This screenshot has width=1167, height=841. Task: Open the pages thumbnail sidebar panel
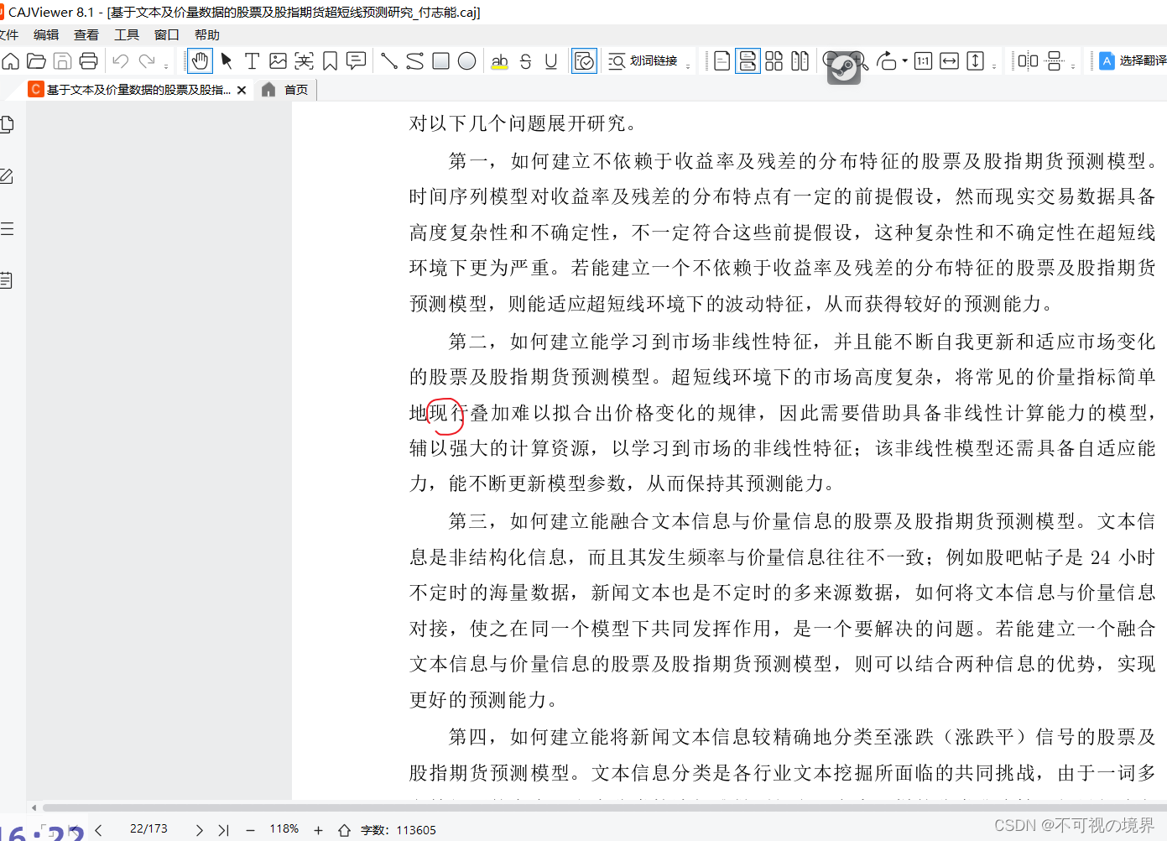[7, 125]
